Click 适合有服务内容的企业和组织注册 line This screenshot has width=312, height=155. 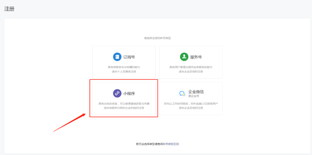(x=124, y=108)
